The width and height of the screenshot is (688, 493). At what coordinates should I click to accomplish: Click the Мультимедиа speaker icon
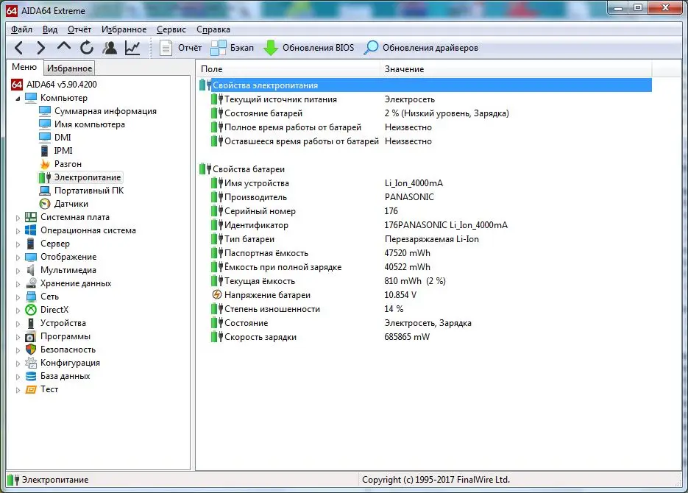coord(31,270)
